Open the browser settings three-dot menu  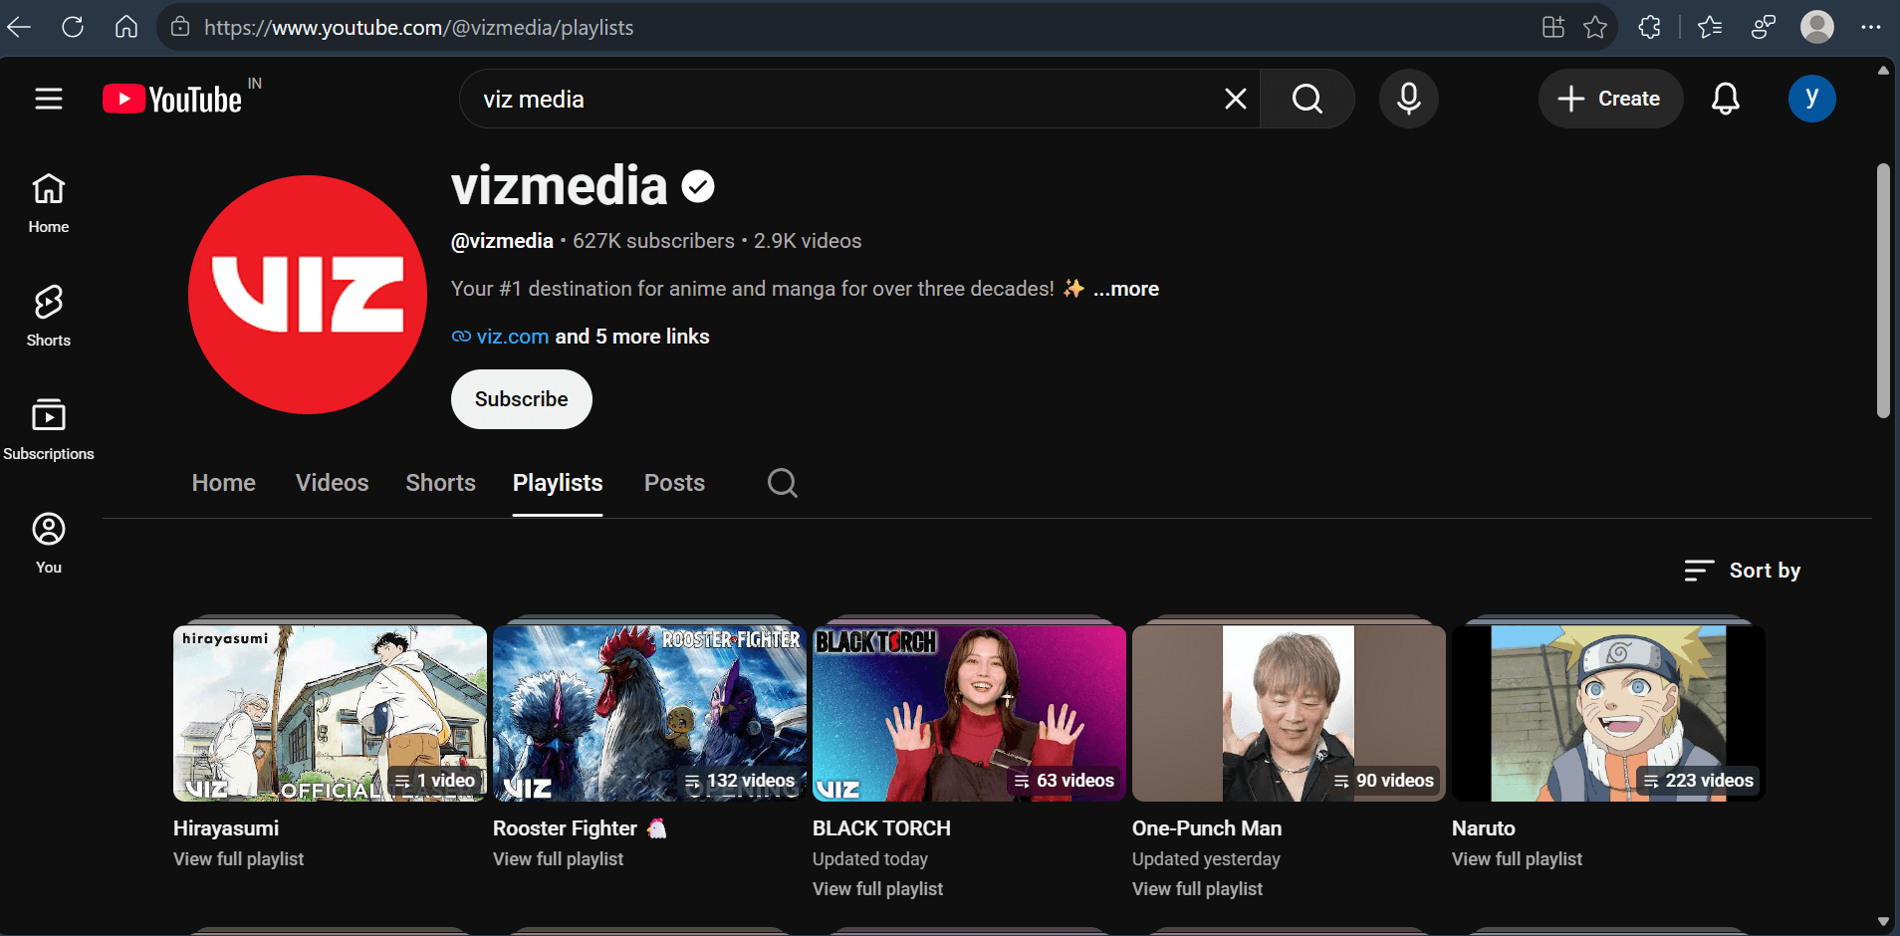point(1871,27)
